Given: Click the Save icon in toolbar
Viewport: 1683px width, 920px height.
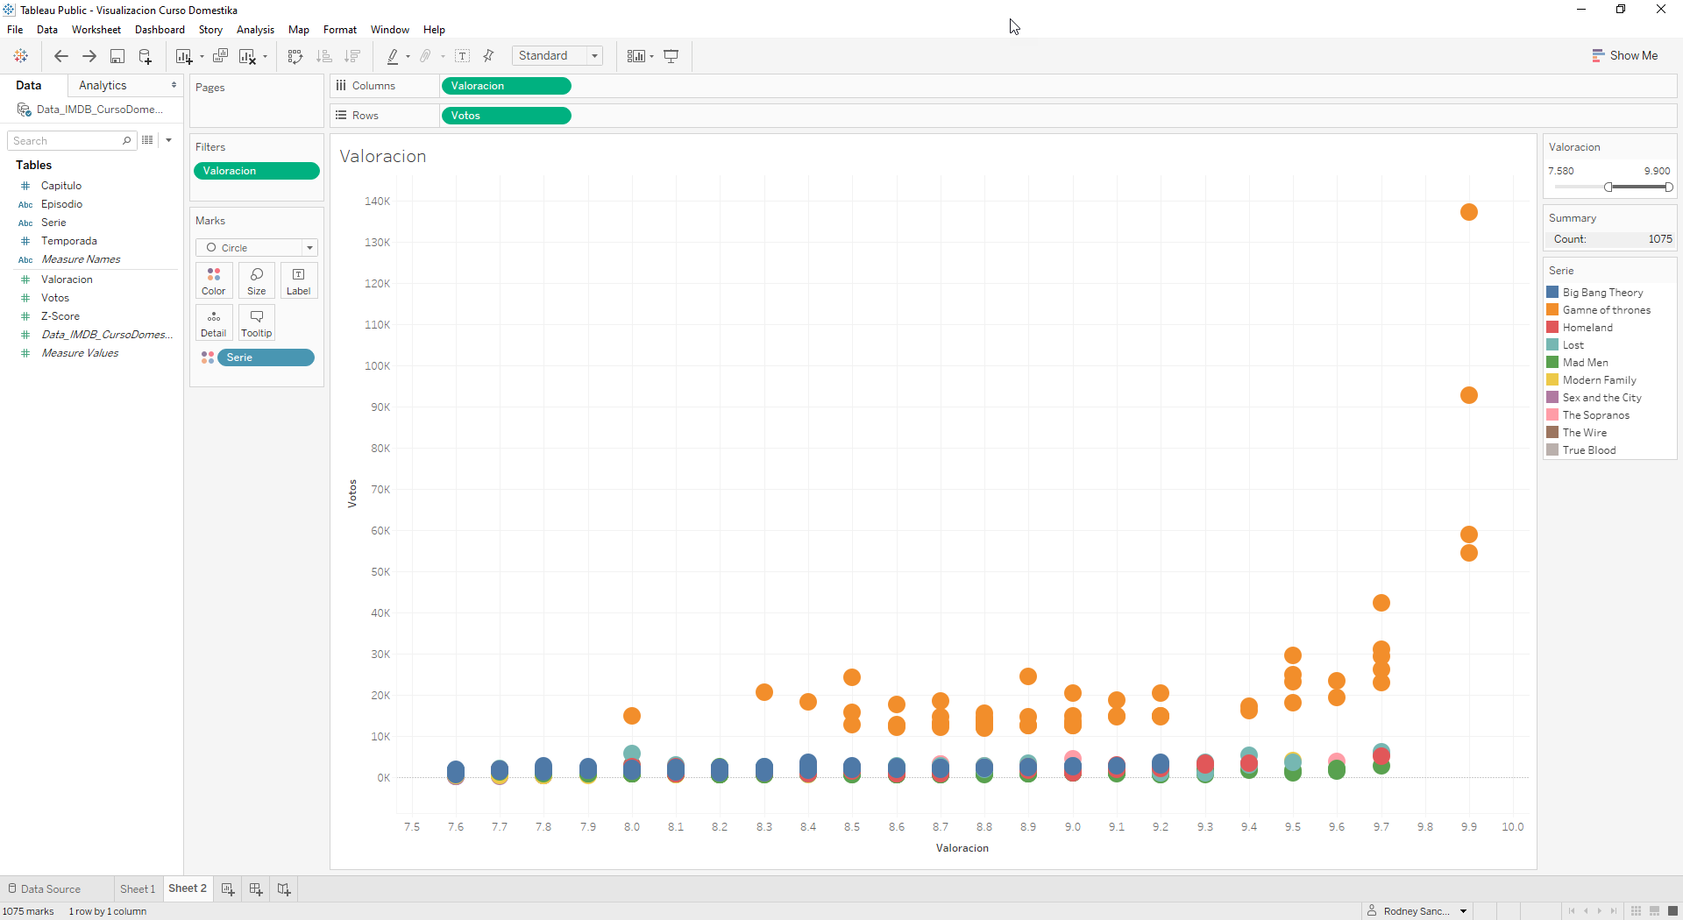Looking at the screenshot, I should pos(117,56).
